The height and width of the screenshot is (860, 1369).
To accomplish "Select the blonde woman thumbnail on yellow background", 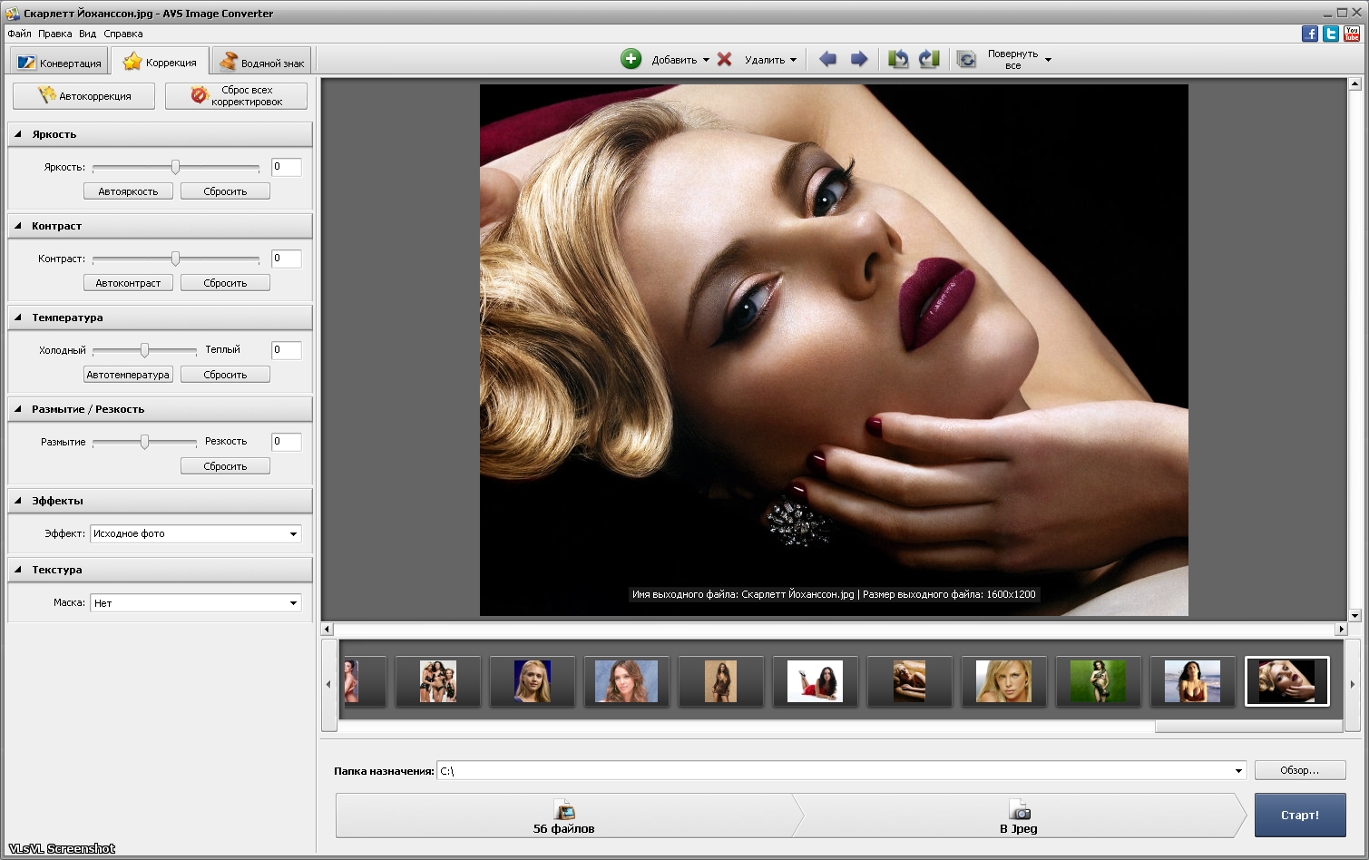I will tap(1003, 681).
